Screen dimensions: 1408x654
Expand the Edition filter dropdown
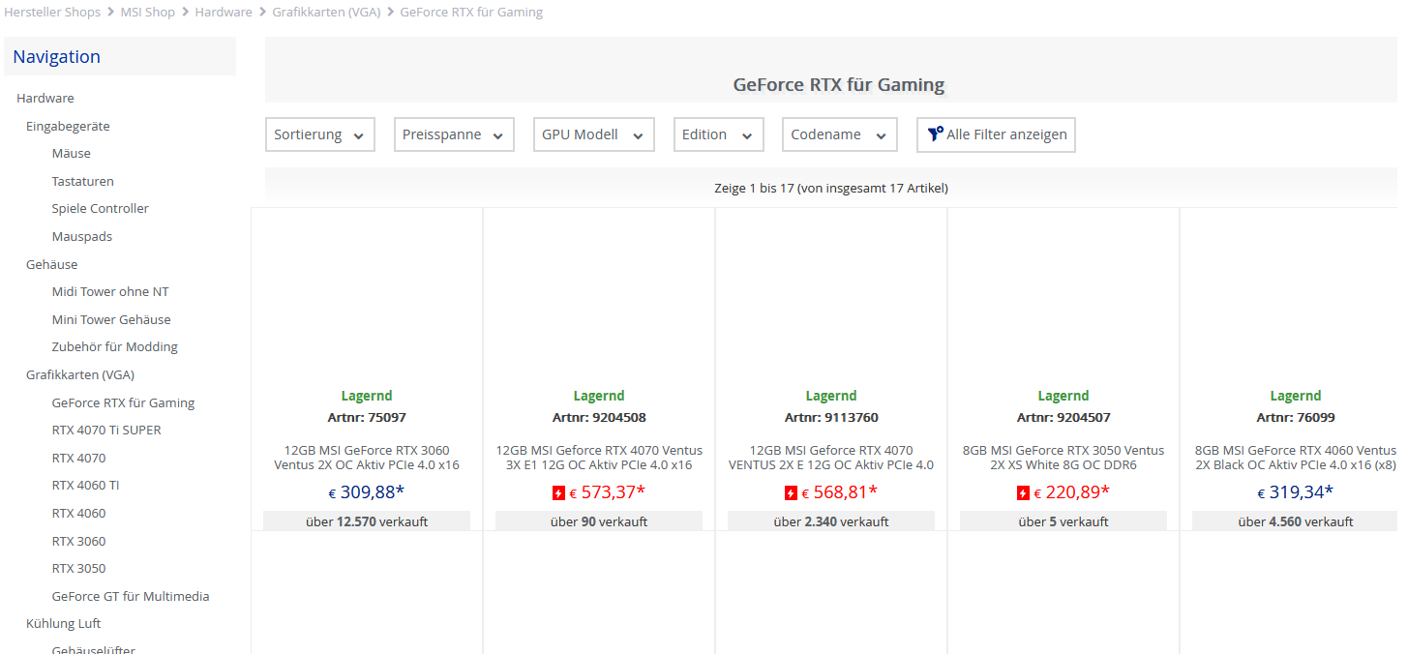pyautogui.click(x=718, y=134)
